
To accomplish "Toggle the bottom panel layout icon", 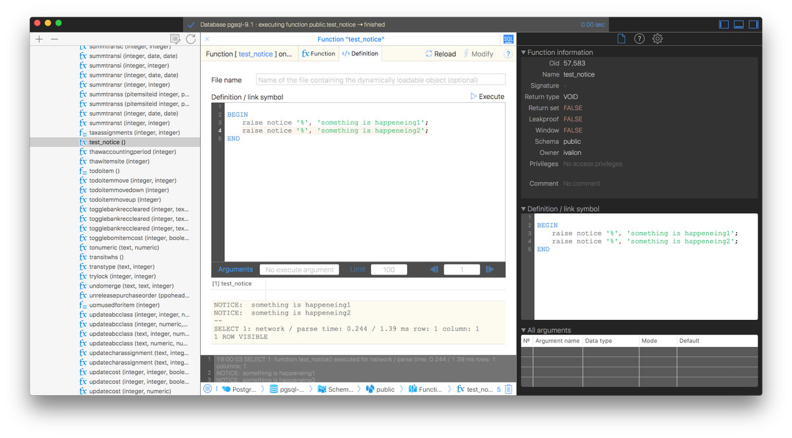I will coord(739,24).
